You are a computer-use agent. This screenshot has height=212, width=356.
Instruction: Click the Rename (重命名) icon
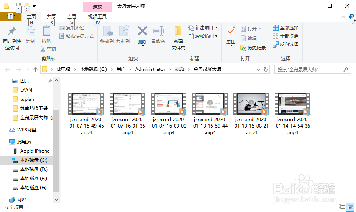[x=158, y=31]
